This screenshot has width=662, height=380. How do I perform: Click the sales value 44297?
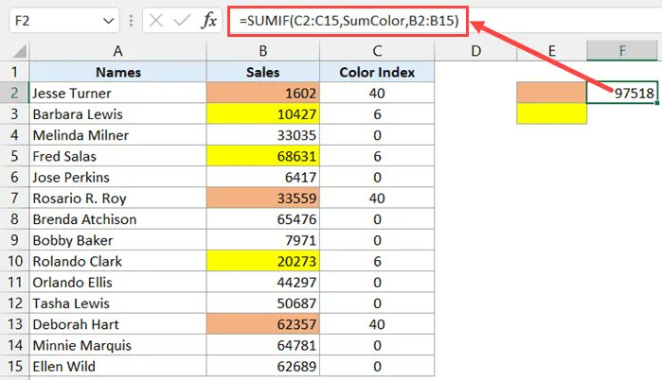[263, 282]
